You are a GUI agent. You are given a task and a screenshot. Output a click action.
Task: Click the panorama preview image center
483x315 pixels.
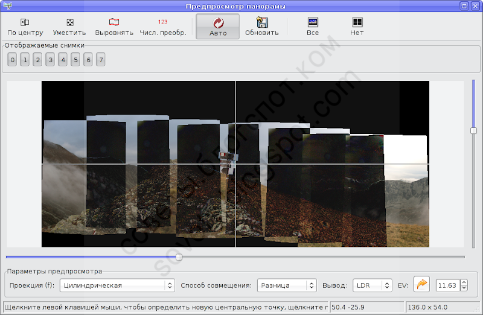click(x=235, y=164)
